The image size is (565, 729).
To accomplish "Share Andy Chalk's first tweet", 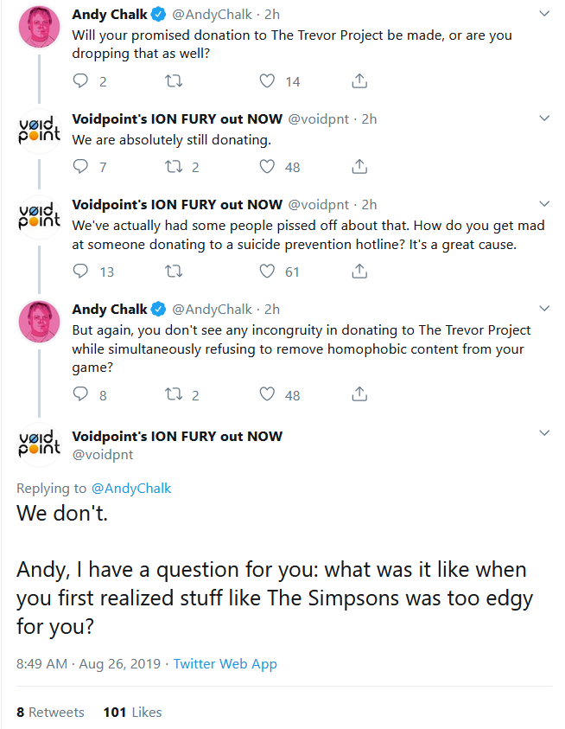I will point(359,81).
